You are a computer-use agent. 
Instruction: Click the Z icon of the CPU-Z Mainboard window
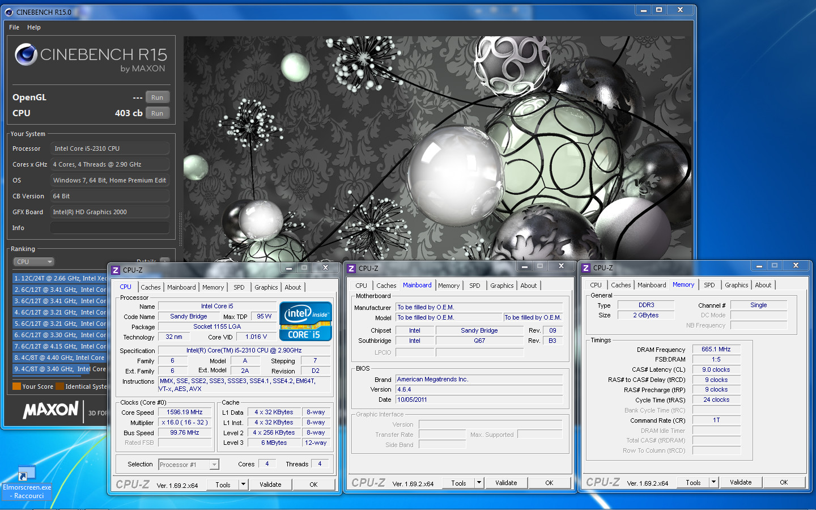(351, 269)
